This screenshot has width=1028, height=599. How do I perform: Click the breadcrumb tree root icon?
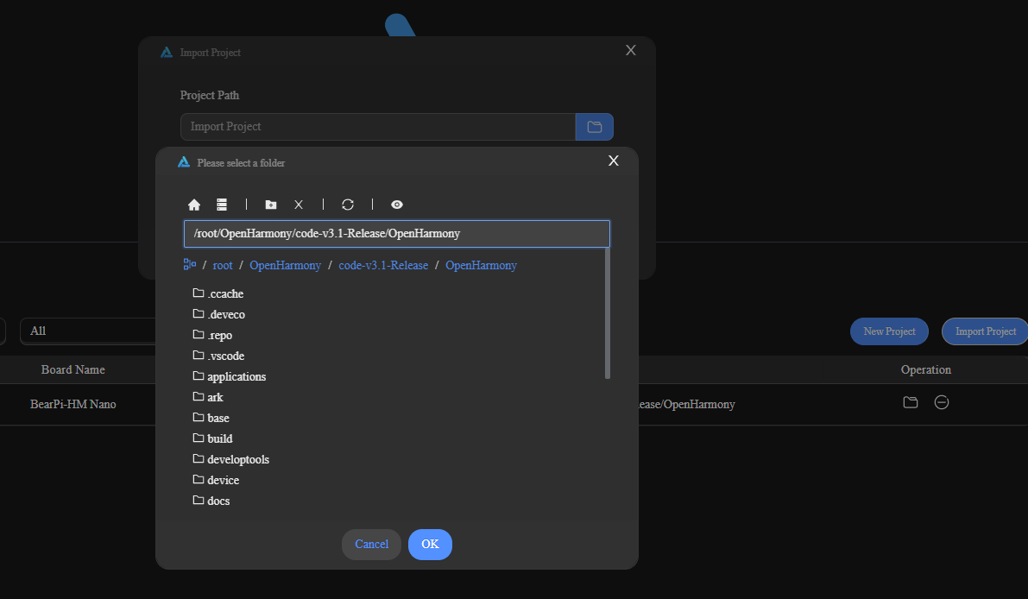190,264
